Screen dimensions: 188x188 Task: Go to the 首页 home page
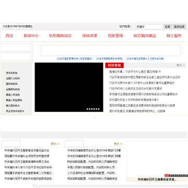tap(9, 36)
